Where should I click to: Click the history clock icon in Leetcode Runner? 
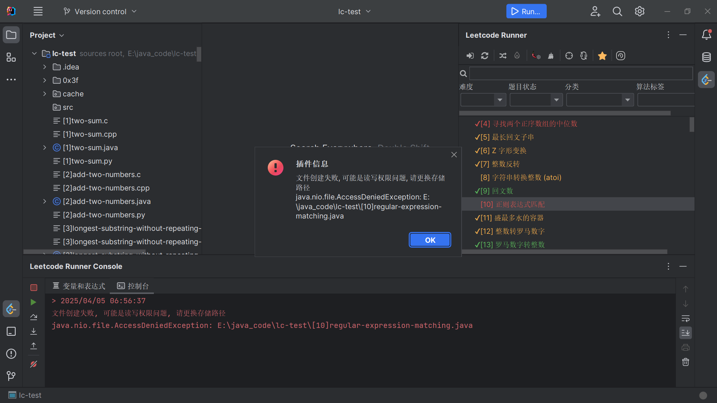click(621, 56)
